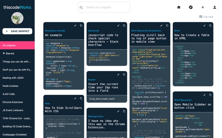Copy the 'I have no idea why' snippet
The height and width of the screenshot is (138, 222).
coord(124,111)
